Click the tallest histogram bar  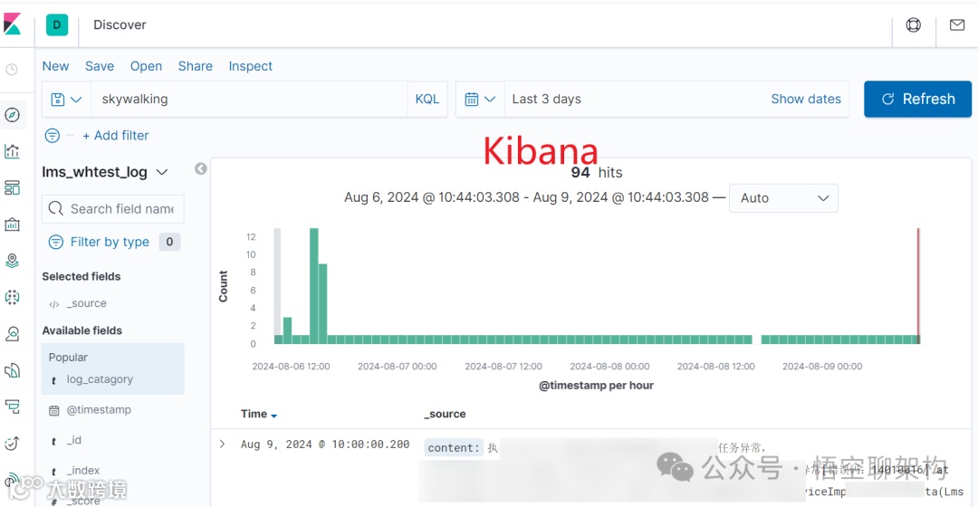[x=313, y=286]
